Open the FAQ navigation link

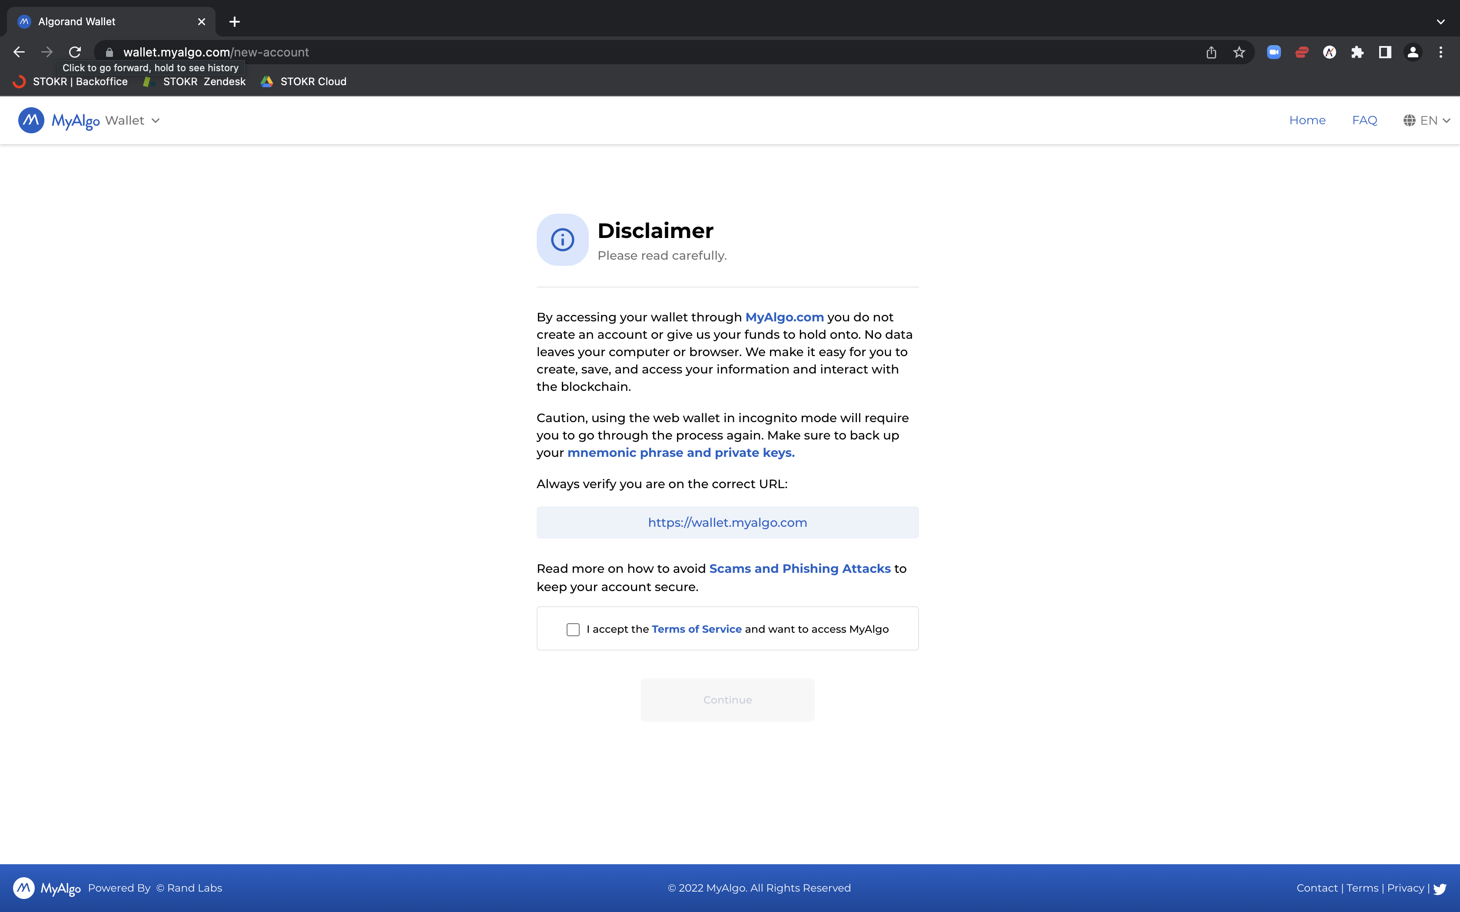point(1365,120)
